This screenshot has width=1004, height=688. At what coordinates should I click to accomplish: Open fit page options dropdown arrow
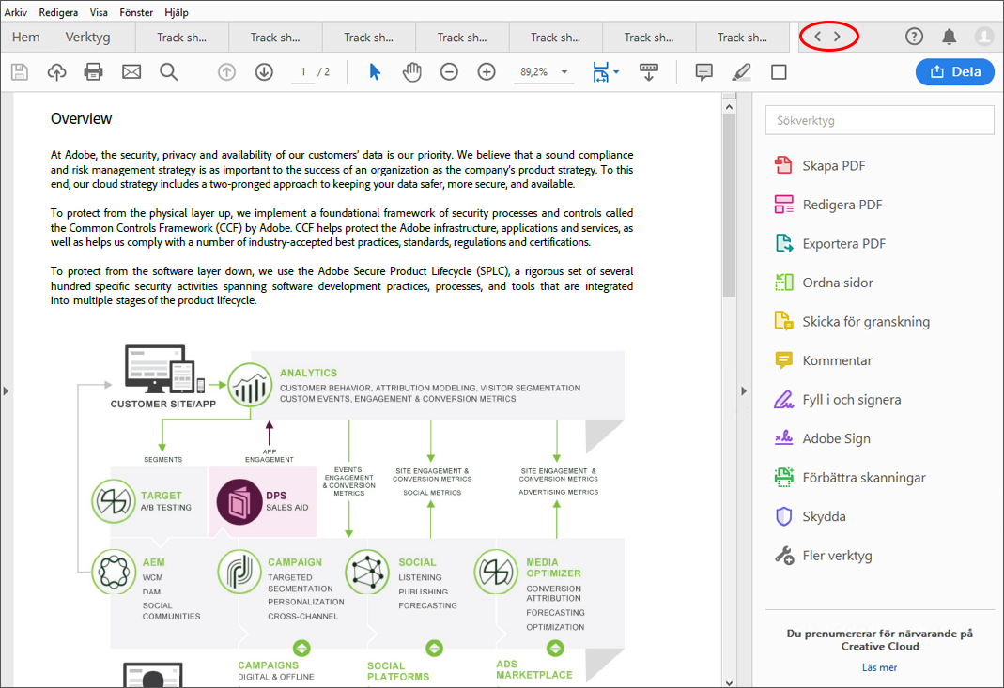click(616, 71)
